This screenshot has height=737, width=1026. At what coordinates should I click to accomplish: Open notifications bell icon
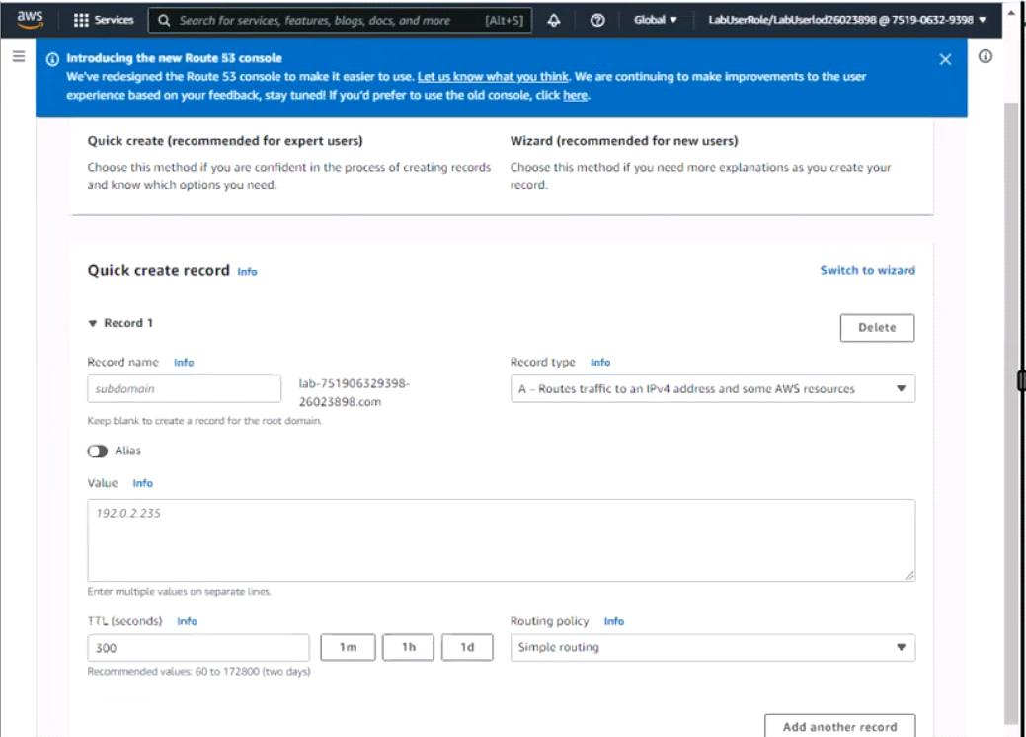[553, 20]
